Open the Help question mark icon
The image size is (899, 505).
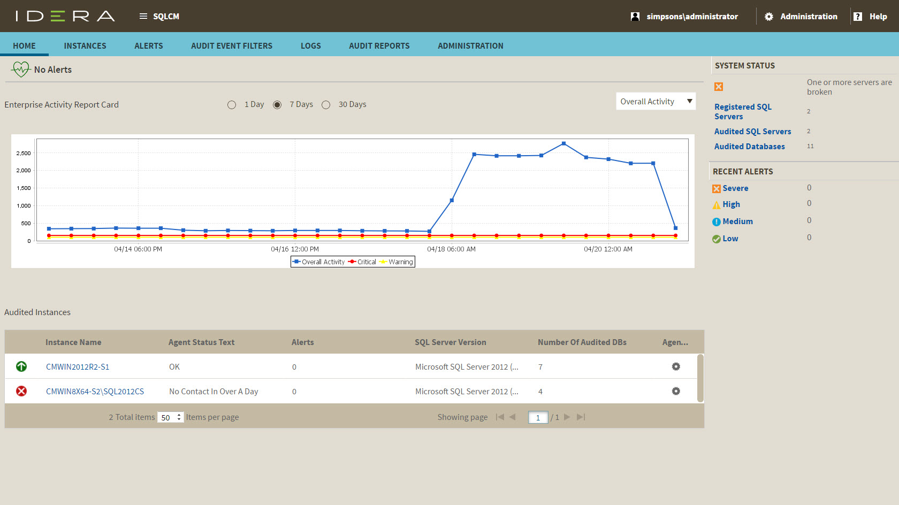[858, 17]
